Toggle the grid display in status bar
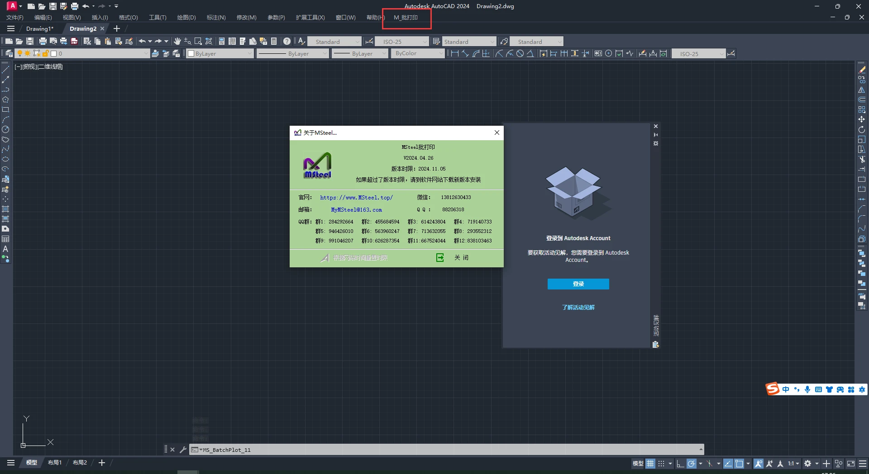 650,463
